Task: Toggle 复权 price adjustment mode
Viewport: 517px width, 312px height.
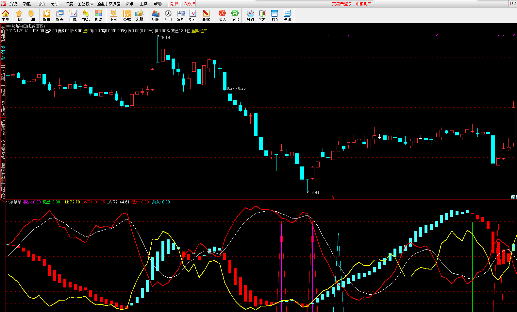Action: click(181, 15)
